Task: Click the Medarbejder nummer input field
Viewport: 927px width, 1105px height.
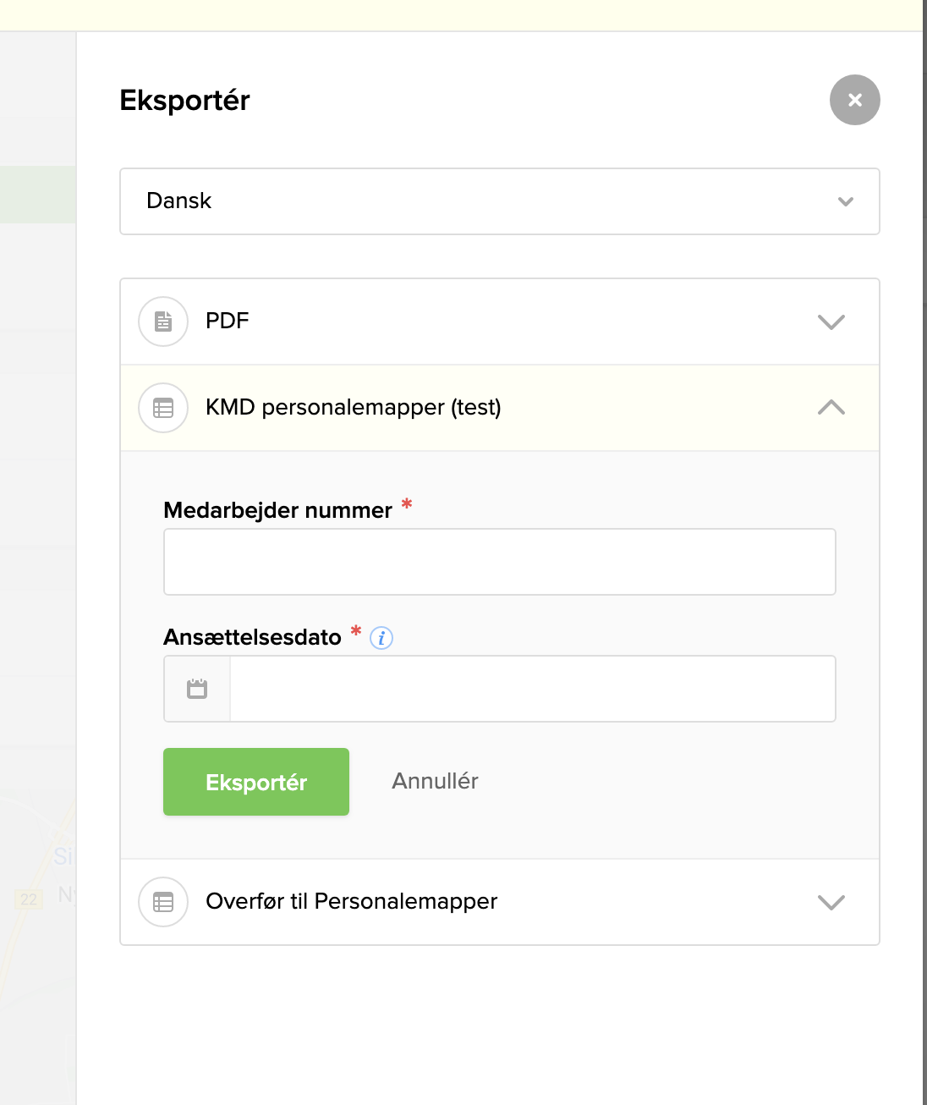Action: pos(500,561)
